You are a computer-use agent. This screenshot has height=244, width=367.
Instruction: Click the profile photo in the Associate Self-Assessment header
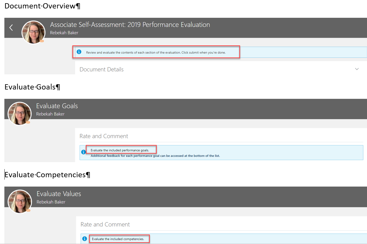click(x=33, y=32)
